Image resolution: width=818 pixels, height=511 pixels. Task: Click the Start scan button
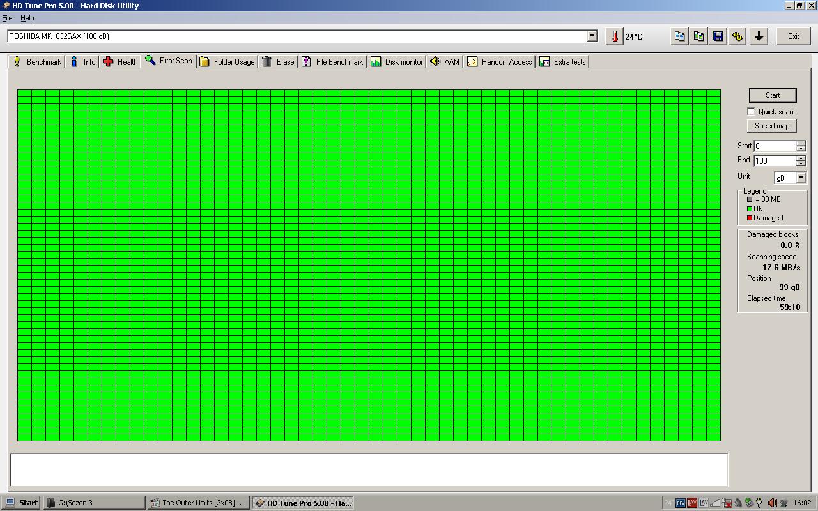point(773,95)
